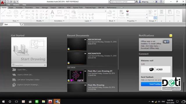
Task: Select the Polyline tool
Action: click(9, 13)
